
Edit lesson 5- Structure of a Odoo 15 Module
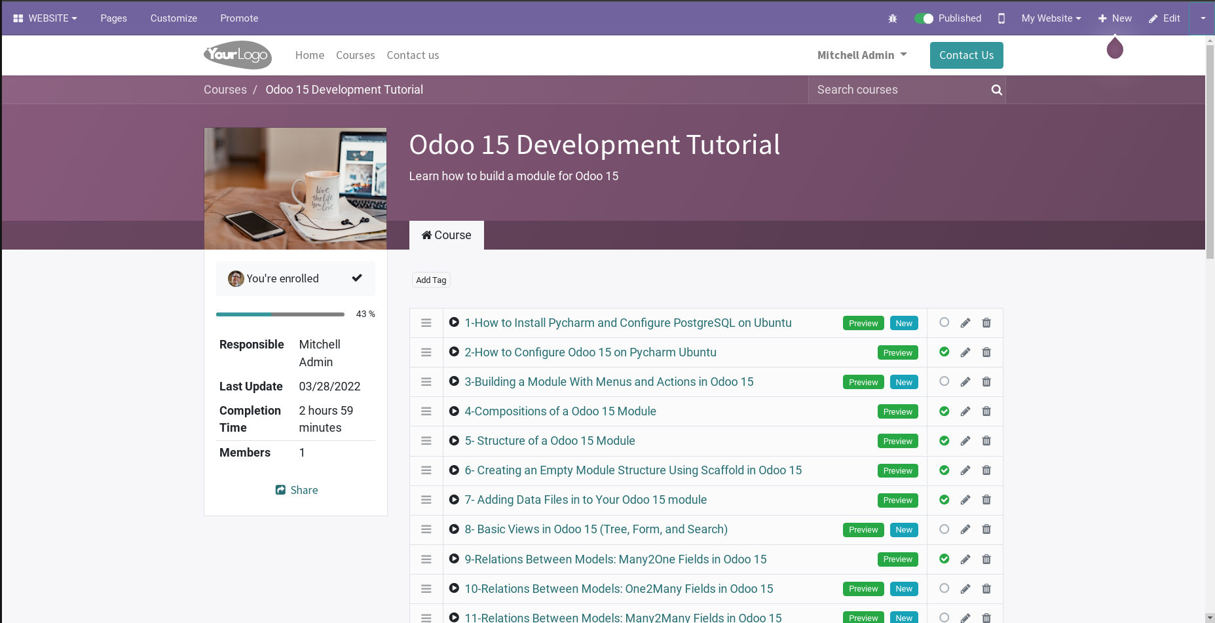pos(965,441)
